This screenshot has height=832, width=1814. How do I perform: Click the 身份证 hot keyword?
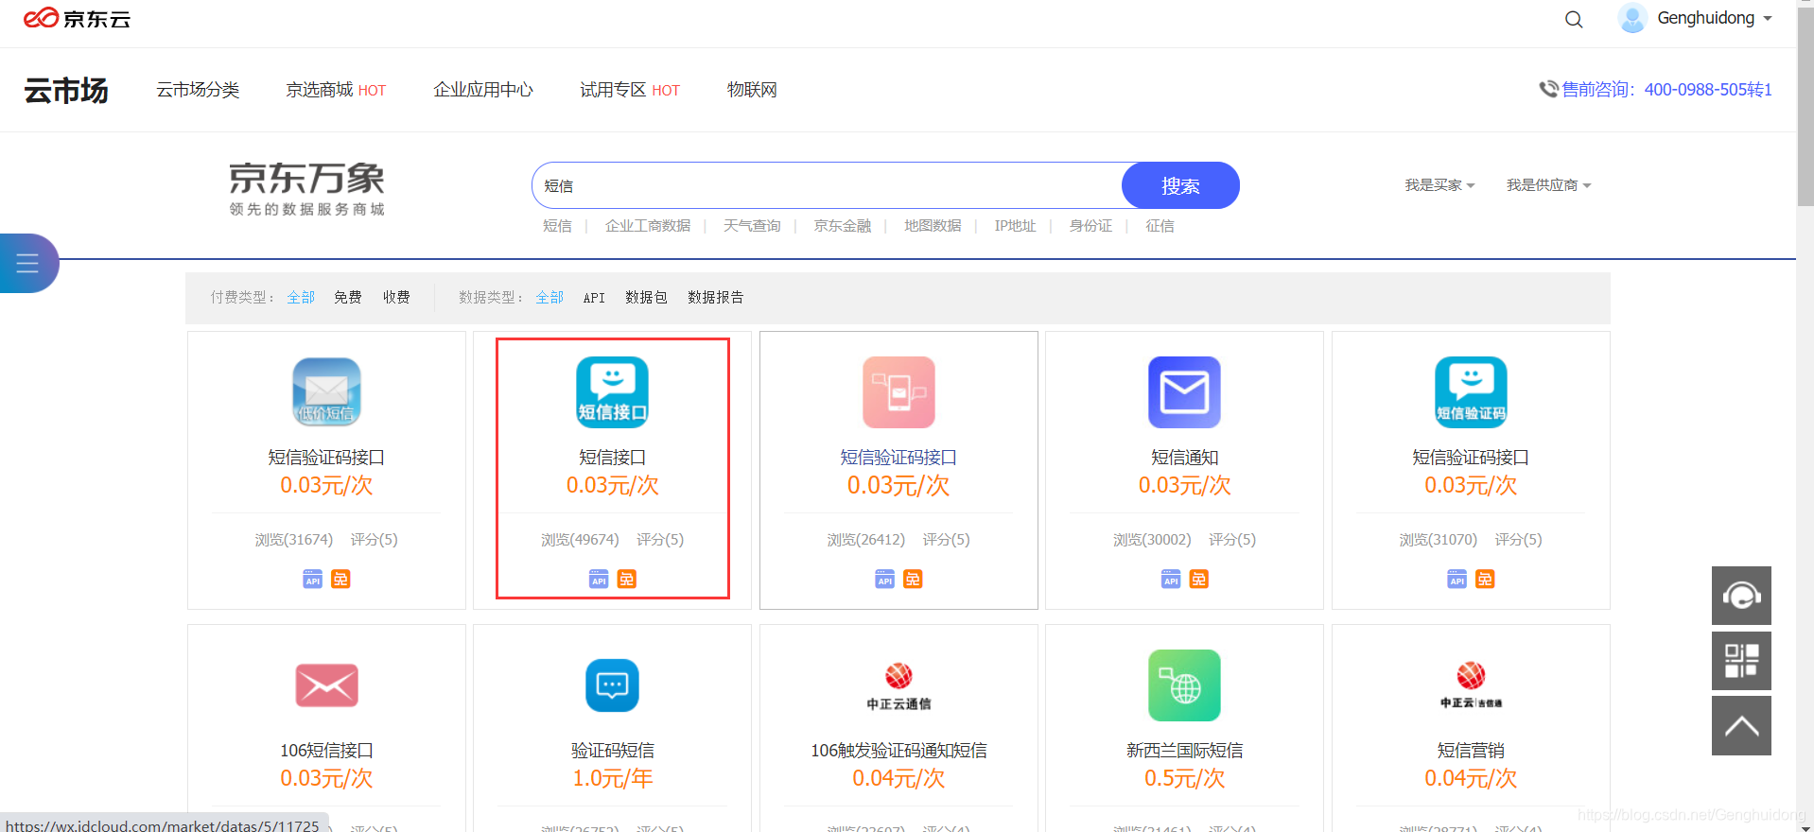pos(1090,226)
